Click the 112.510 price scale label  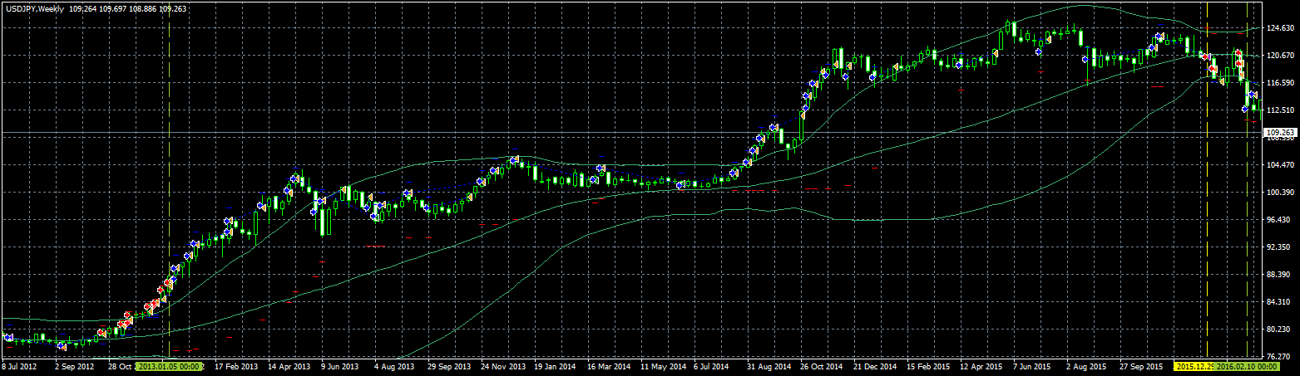click(x=1282, y=110)
